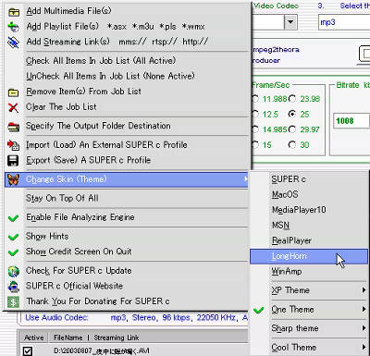The width and height of the screenshot is (370, 356).
Task: Select the RealPlayer skin
Action: click(x=309, y=240)
